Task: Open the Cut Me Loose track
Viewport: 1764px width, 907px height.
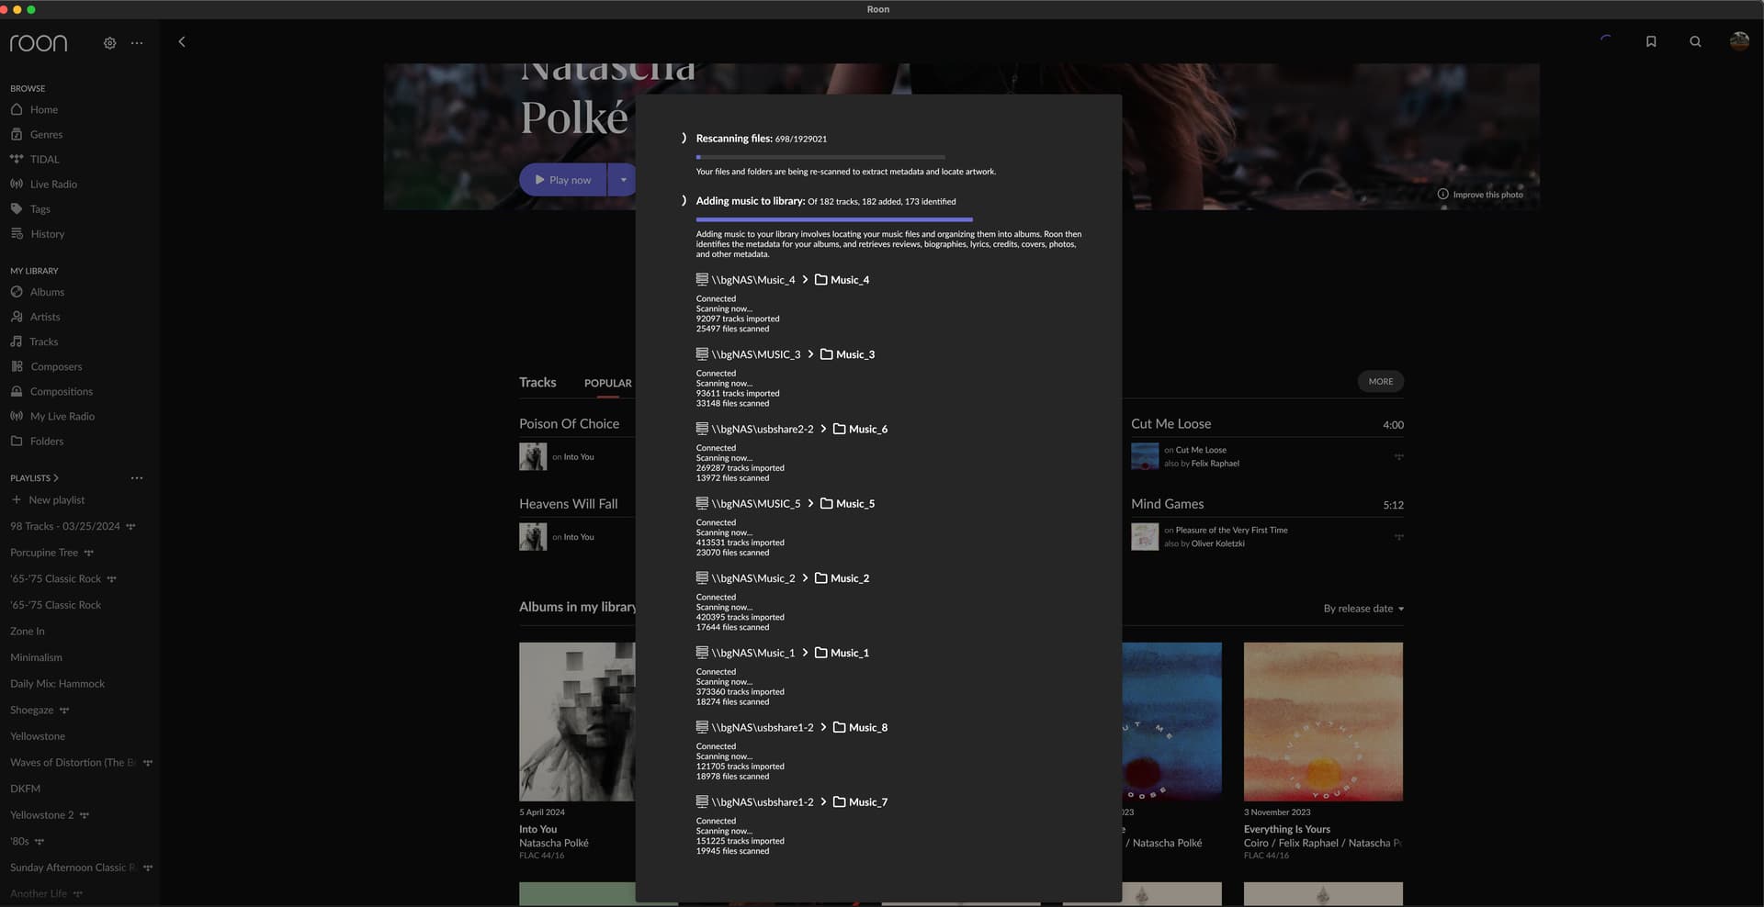Action: (1170, 424)
